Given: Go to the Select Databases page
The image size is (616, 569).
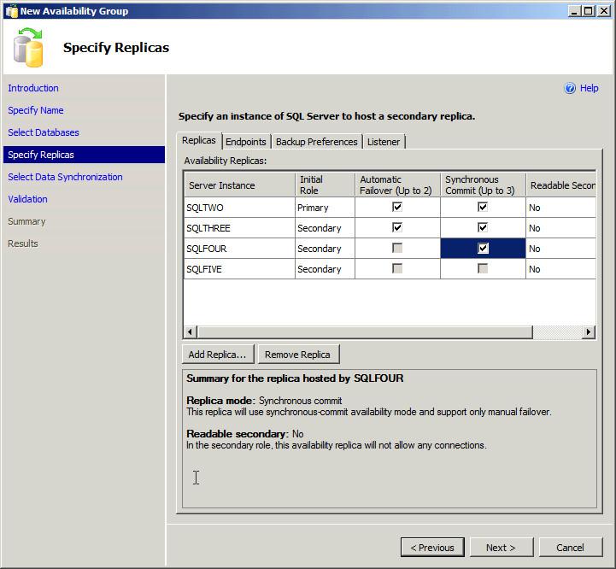Looking at the screenshot, I should click(x=44, y=132).
